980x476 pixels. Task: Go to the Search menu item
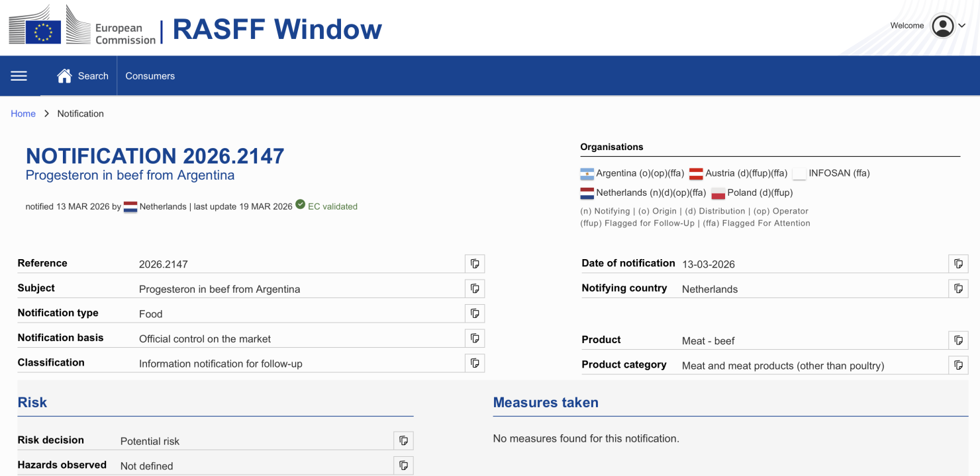pos(93,76)
